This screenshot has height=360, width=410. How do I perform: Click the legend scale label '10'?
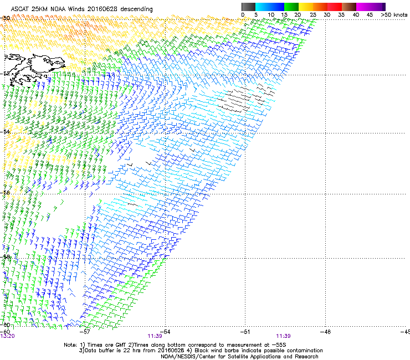[271, 15]
